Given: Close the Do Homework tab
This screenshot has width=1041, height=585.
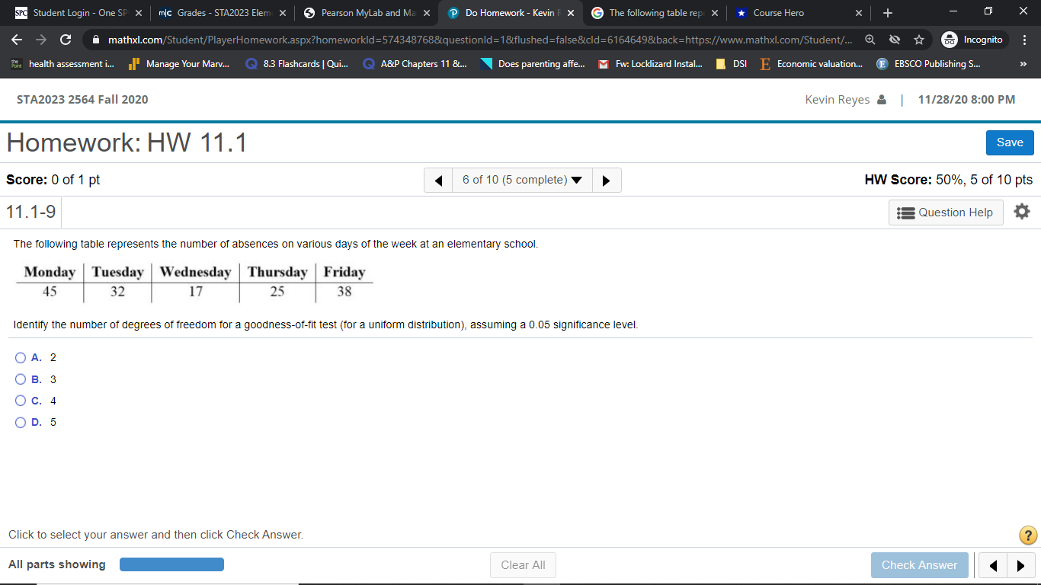Looking at the screenshot, I should click(x=571, y=13).
